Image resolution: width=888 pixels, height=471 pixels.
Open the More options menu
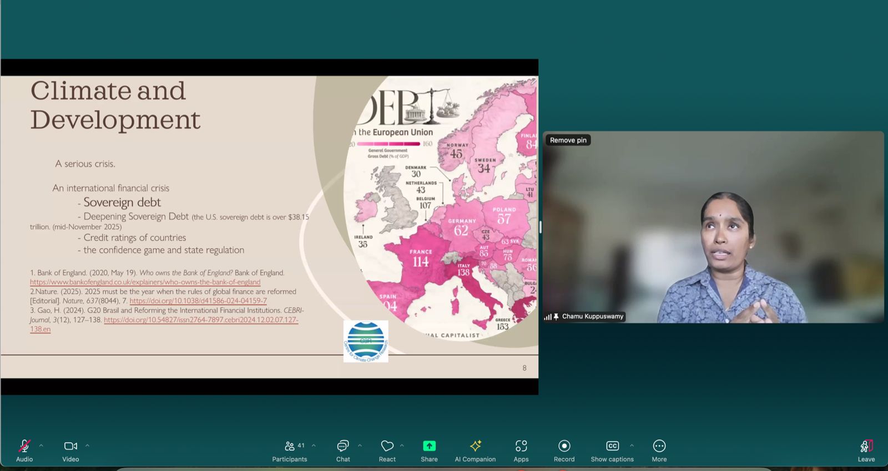click(659, 446)
